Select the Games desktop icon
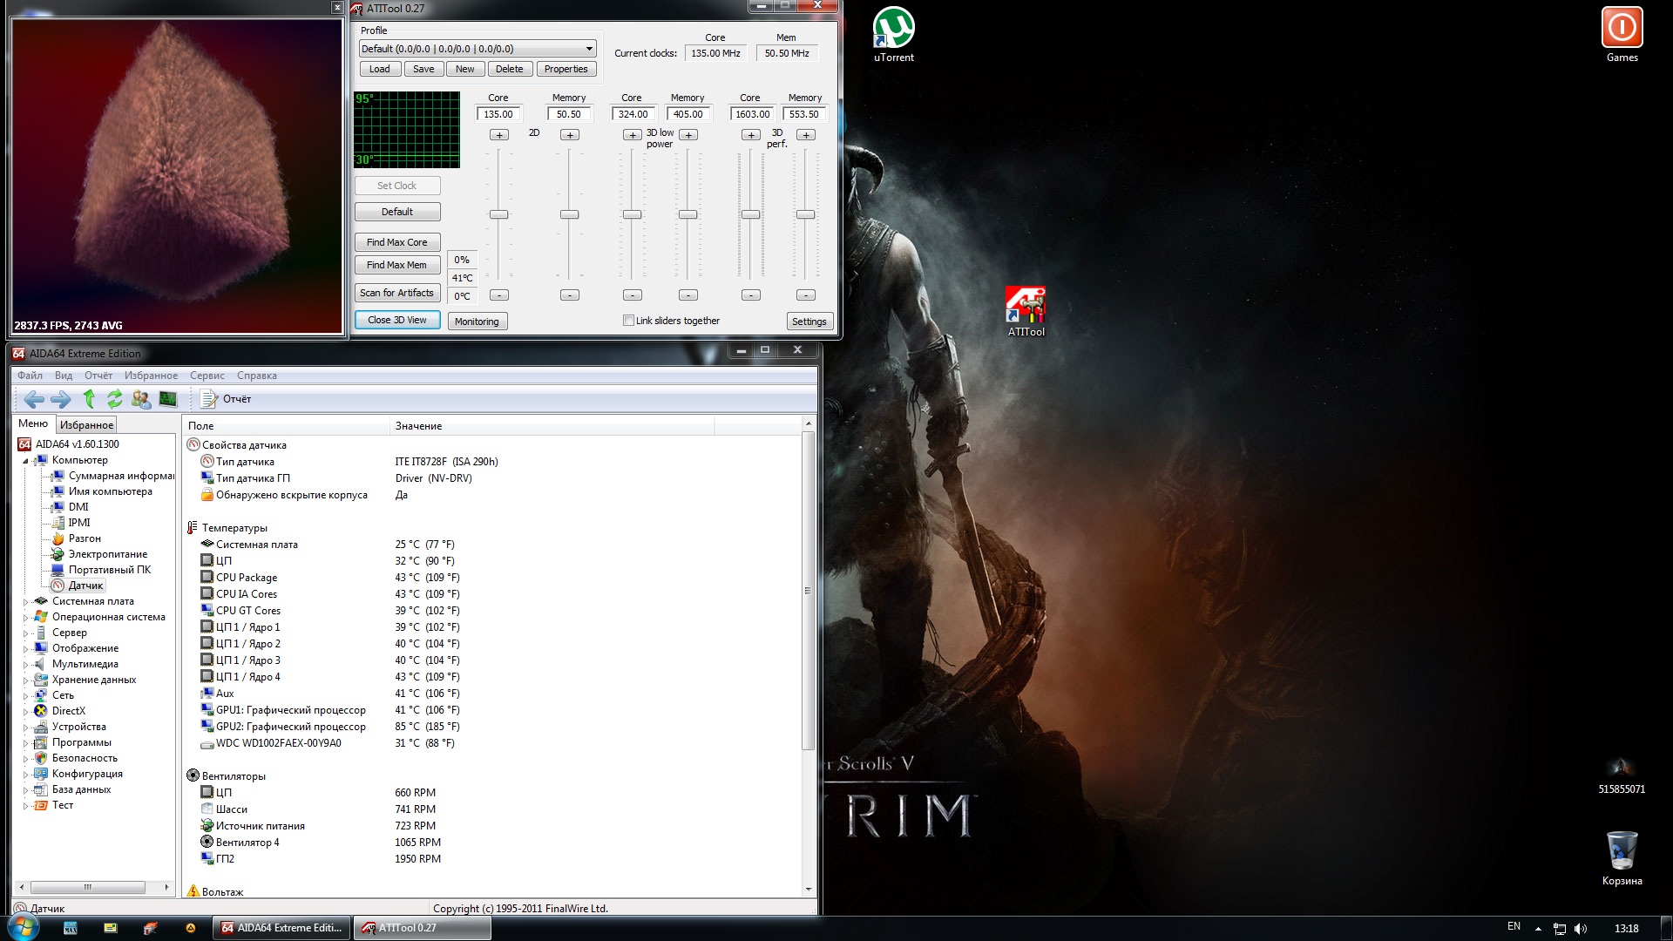The image size is (1673, 941). pyautogui.click(x=1622, y=35)
